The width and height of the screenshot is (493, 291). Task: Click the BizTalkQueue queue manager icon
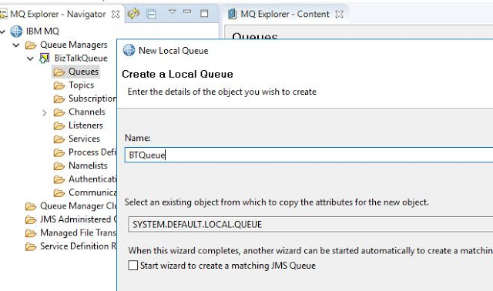(45, 59)
